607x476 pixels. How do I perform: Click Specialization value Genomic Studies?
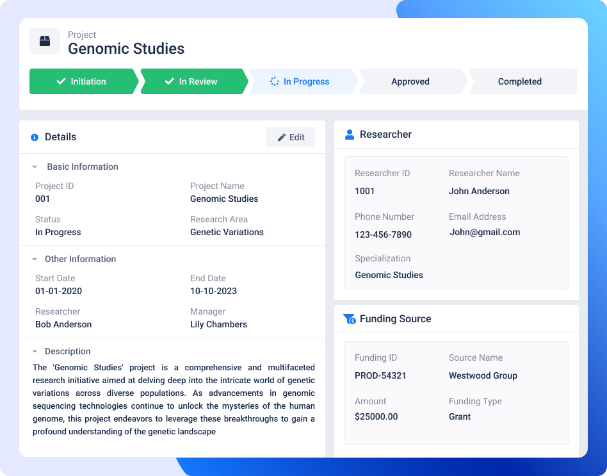pyautogui.click(x=389, y=275)
